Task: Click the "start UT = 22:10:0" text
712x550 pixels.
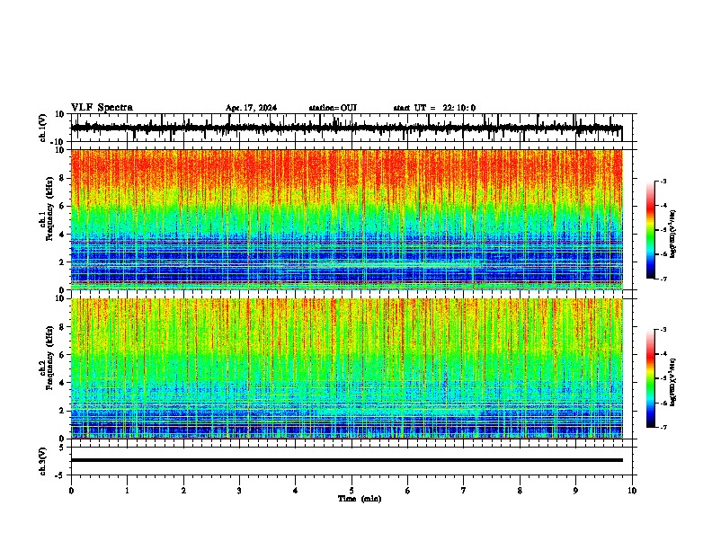Action: tap(434, 108)
